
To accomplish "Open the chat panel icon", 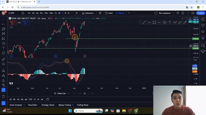I will 203,45.
